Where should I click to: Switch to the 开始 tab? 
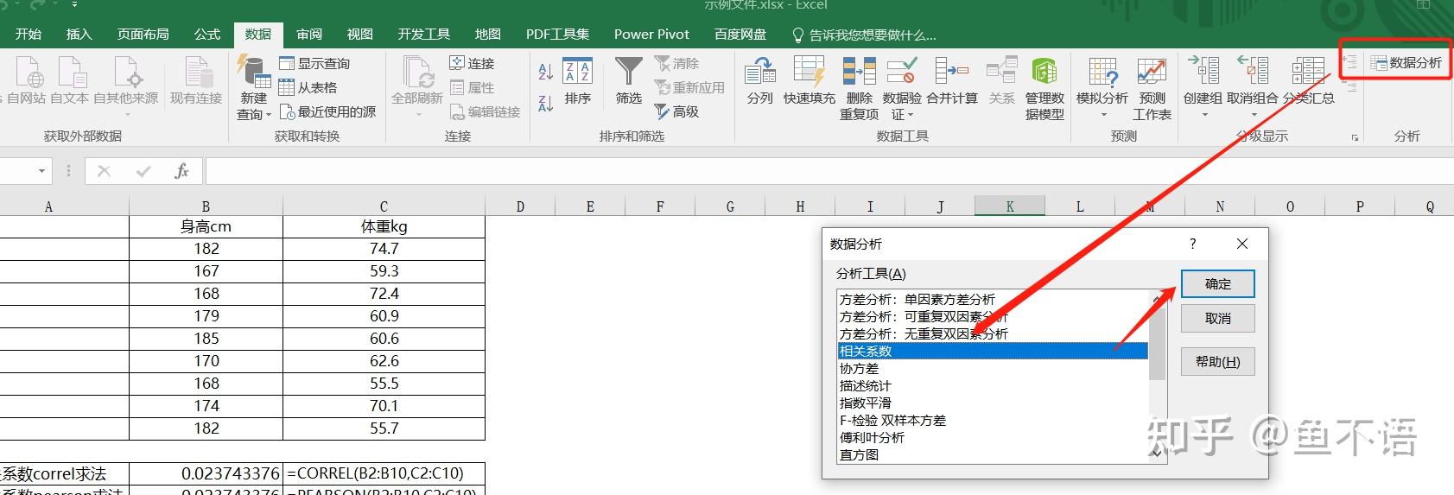tap(28, 35)
